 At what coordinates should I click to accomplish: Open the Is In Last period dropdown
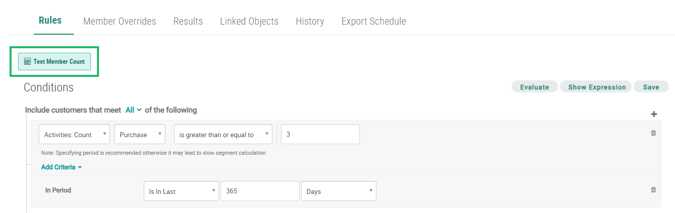coord(181,191)
